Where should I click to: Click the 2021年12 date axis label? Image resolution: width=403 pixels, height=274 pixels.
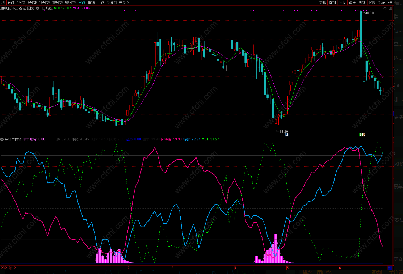(x=8, y=268)
